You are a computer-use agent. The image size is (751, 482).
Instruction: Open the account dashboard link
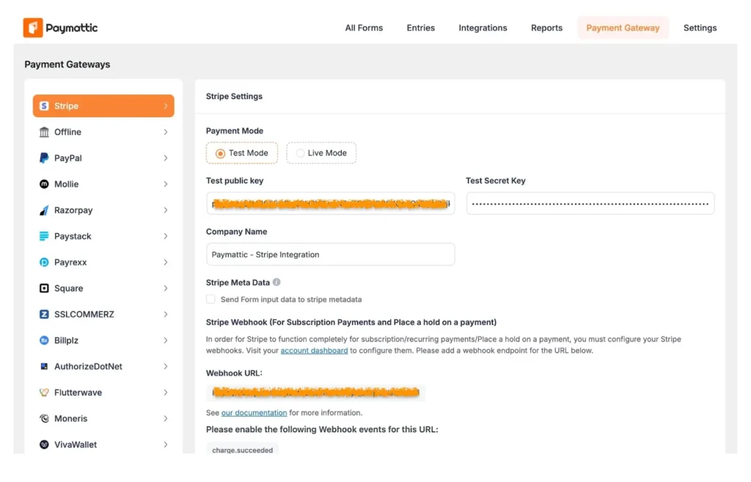[314, 351]
